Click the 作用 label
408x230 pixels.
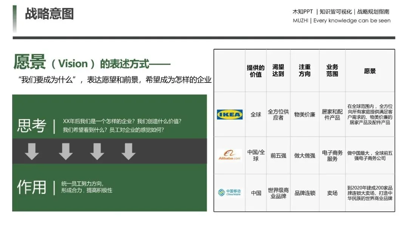pyautogui.click(x=32, y=187)
